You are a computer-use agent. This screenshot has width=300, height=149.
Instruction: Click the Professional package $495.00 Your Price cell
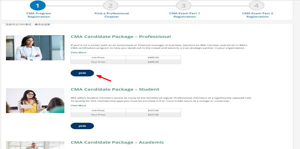pyautogui.click(x=153, y=62)
